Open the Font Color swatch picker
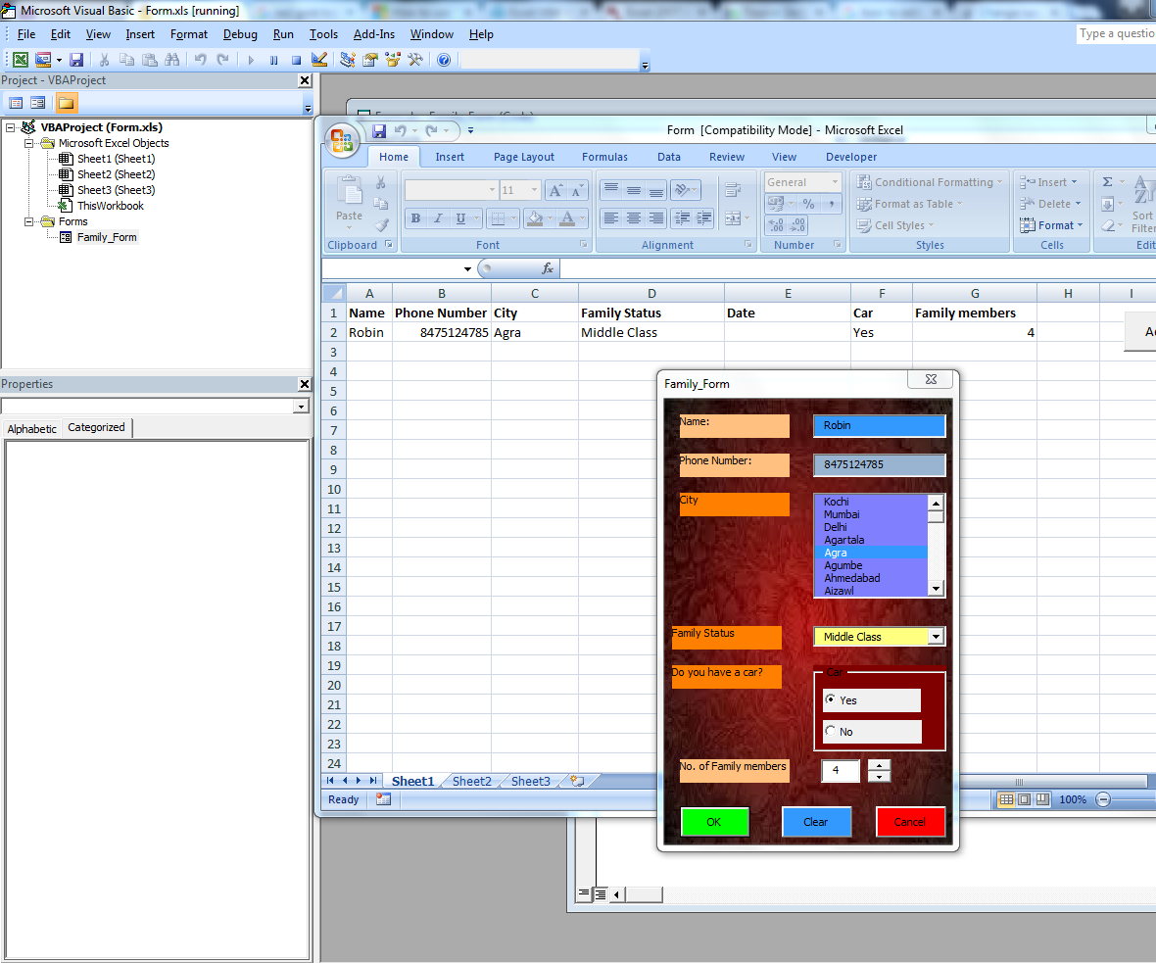The image size is (1156, 963). 566,217
